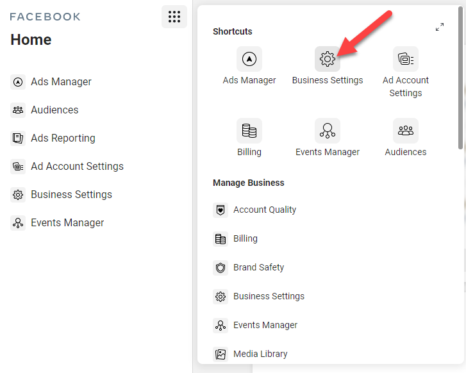Click the Audiences icon in left sidebar
The height and width of the screenshot is (373, 466).
point(18,110)
